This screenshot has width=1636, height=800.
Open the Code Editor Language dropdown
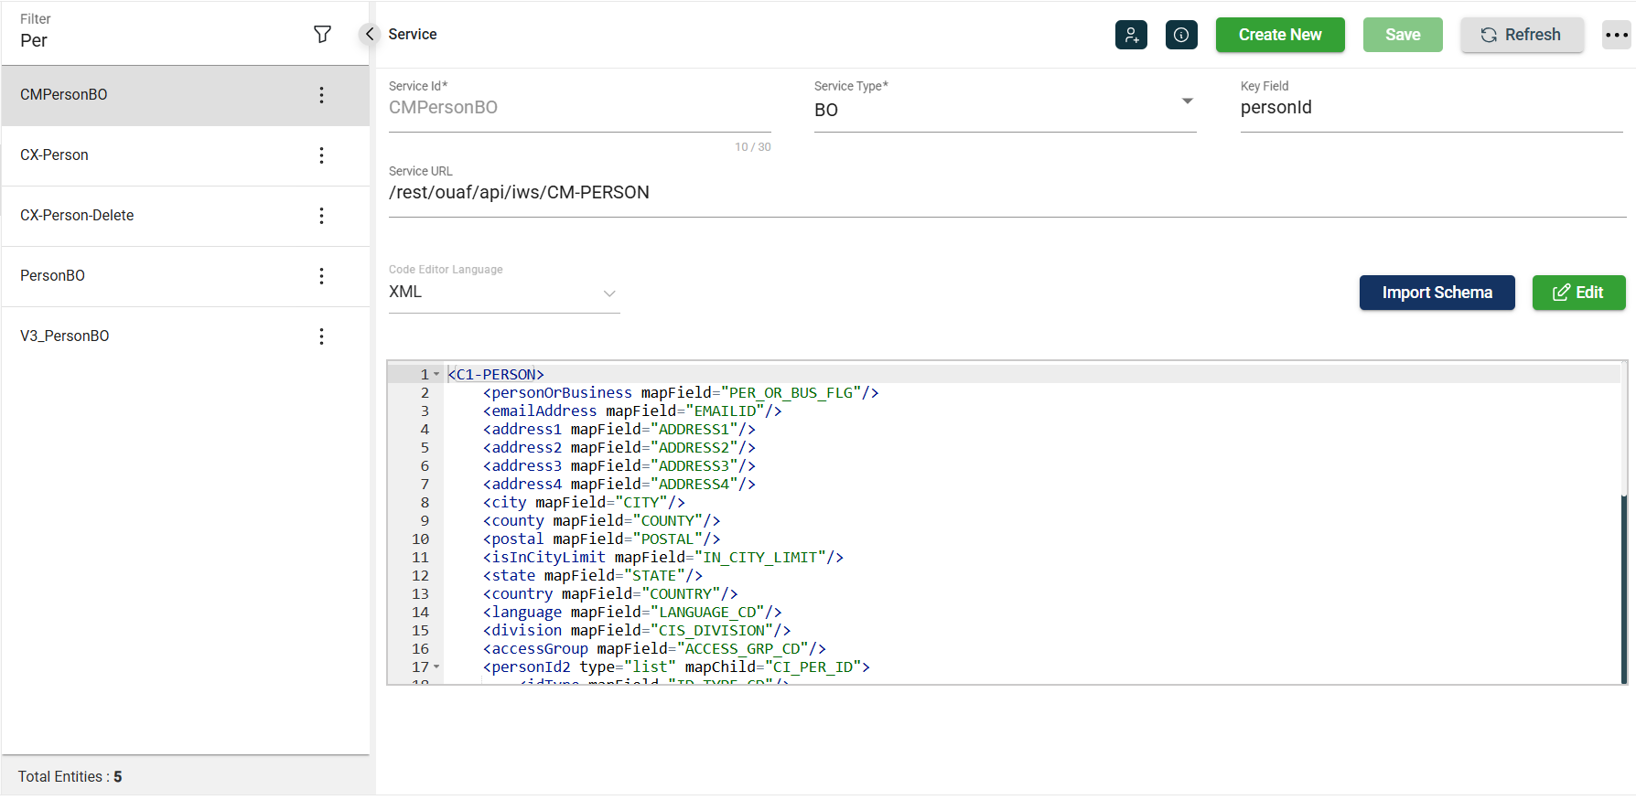click(608, 293)
